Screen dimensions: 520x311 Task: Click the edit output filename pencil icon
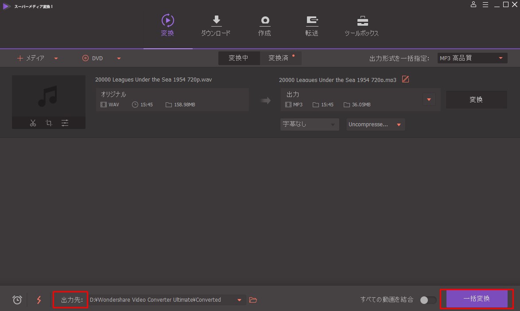click(x=405, y=79)
